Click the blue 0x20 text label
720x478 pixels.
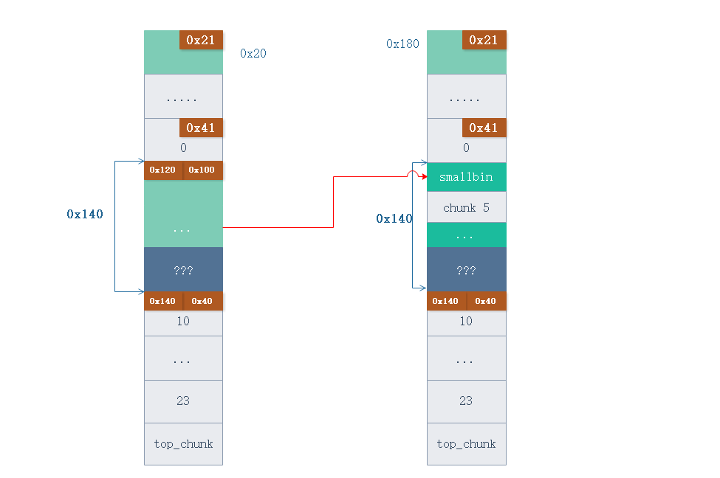[253, 54]
